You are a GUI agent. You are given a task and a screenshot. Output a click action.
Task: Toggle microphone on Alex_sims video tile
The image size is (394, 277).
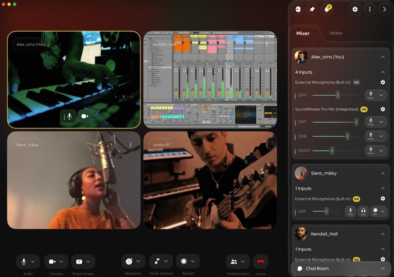(69, 116)
